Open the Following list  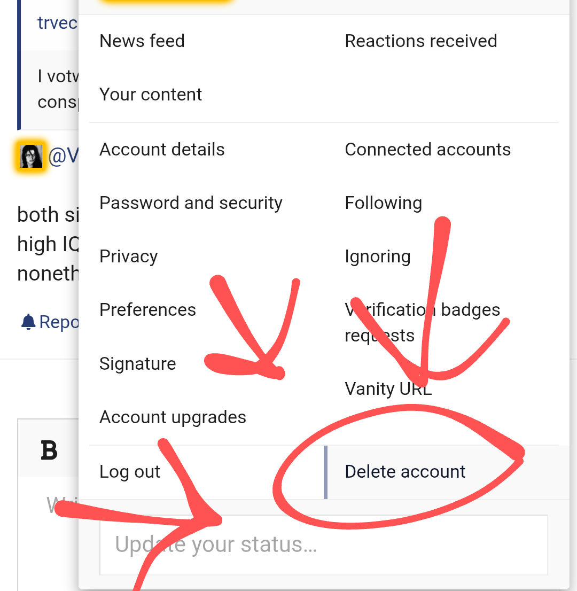pos(383,203)
